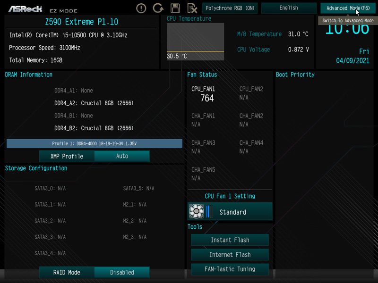Click the Boot Priority heading
Viewport: 378px width, 283px height.
pos(295,75)
